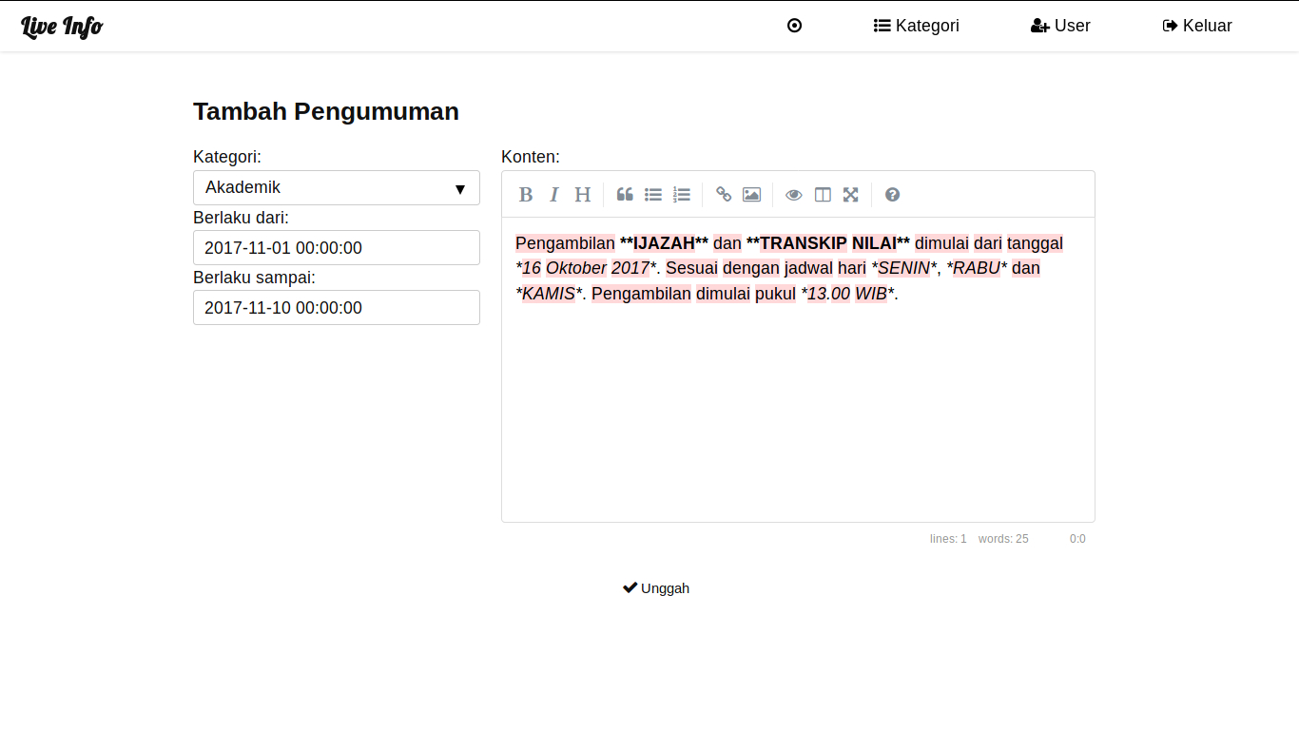Image resolution: width=1299 pixels, height=730 pixels.
Task: Open the User menu item
Action: coord(1060,26)
